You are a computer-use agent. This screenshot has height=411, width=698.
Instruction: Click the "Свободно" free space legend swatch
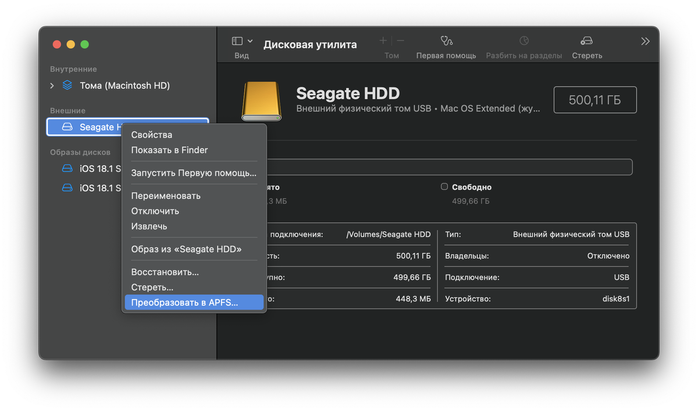(444, 187)
